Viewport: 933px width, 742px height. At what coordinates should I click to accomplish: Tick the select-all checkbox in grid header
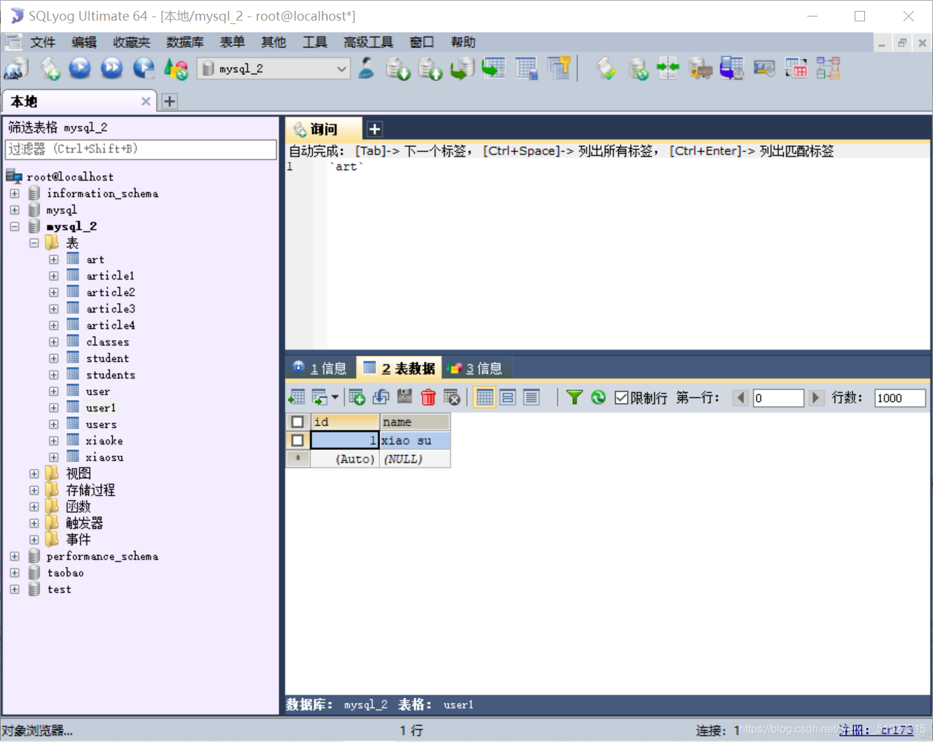(x=297, y=422)
